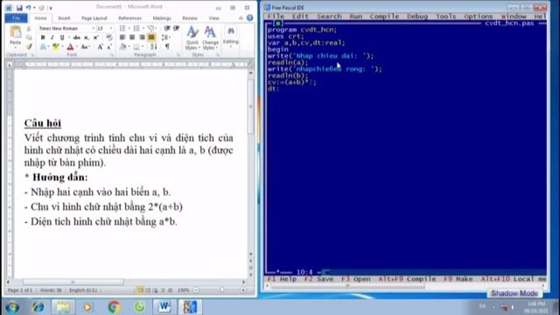This screenshot has height=315, width=560.
Task: Click the Grow Font icon
Action: pos(101,46)
